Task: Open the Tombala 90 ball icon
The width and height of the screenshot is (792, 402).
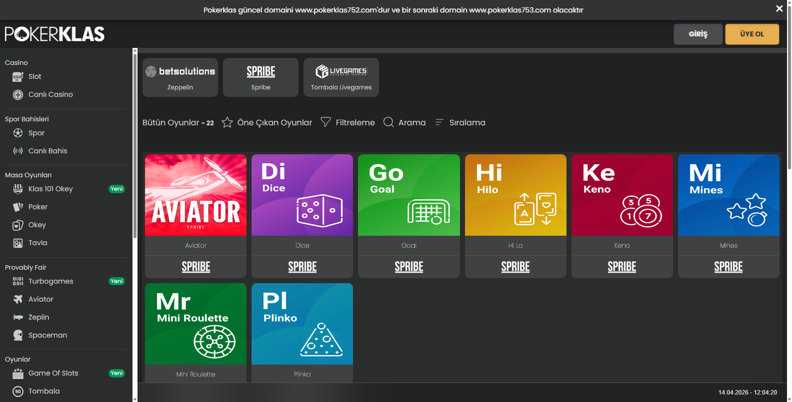Action: [18, 392]
